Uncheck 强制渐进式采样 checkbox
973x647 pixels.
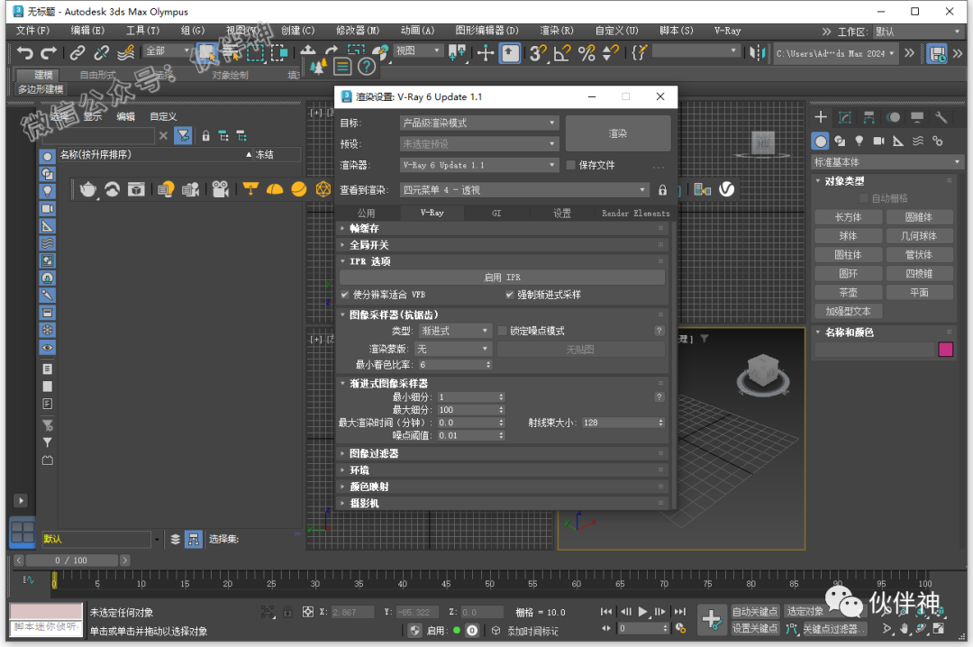(x=509, y=295)
